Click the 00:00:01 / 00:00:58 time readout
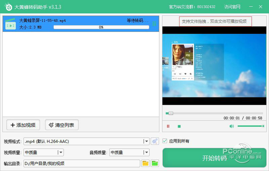 coord(243,118)
